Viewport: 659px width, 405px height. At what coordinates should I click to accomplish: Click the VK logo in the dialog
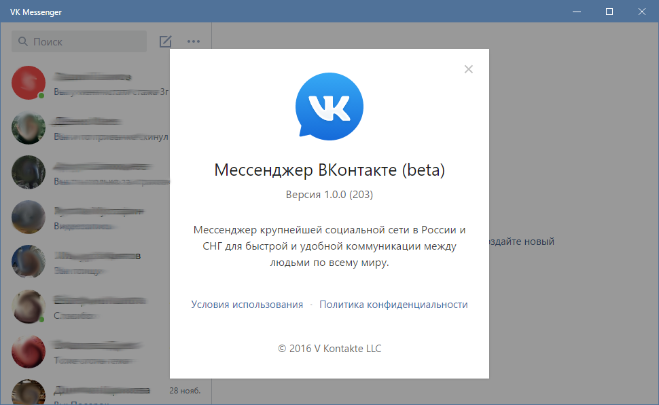click(329, 107)
